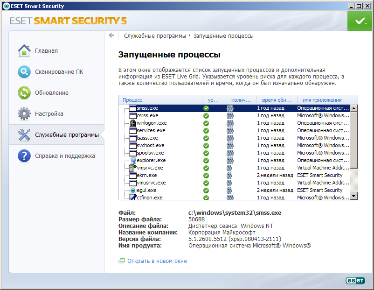The image size is (374, 290).
Task: Click the Home house icon in sidebar
Action: coord(24,50)
